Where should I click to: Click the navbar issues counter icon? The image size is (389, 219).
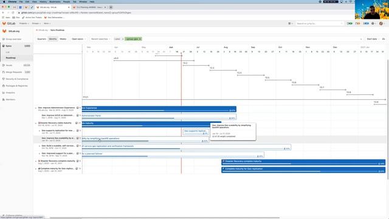(350, 23)
